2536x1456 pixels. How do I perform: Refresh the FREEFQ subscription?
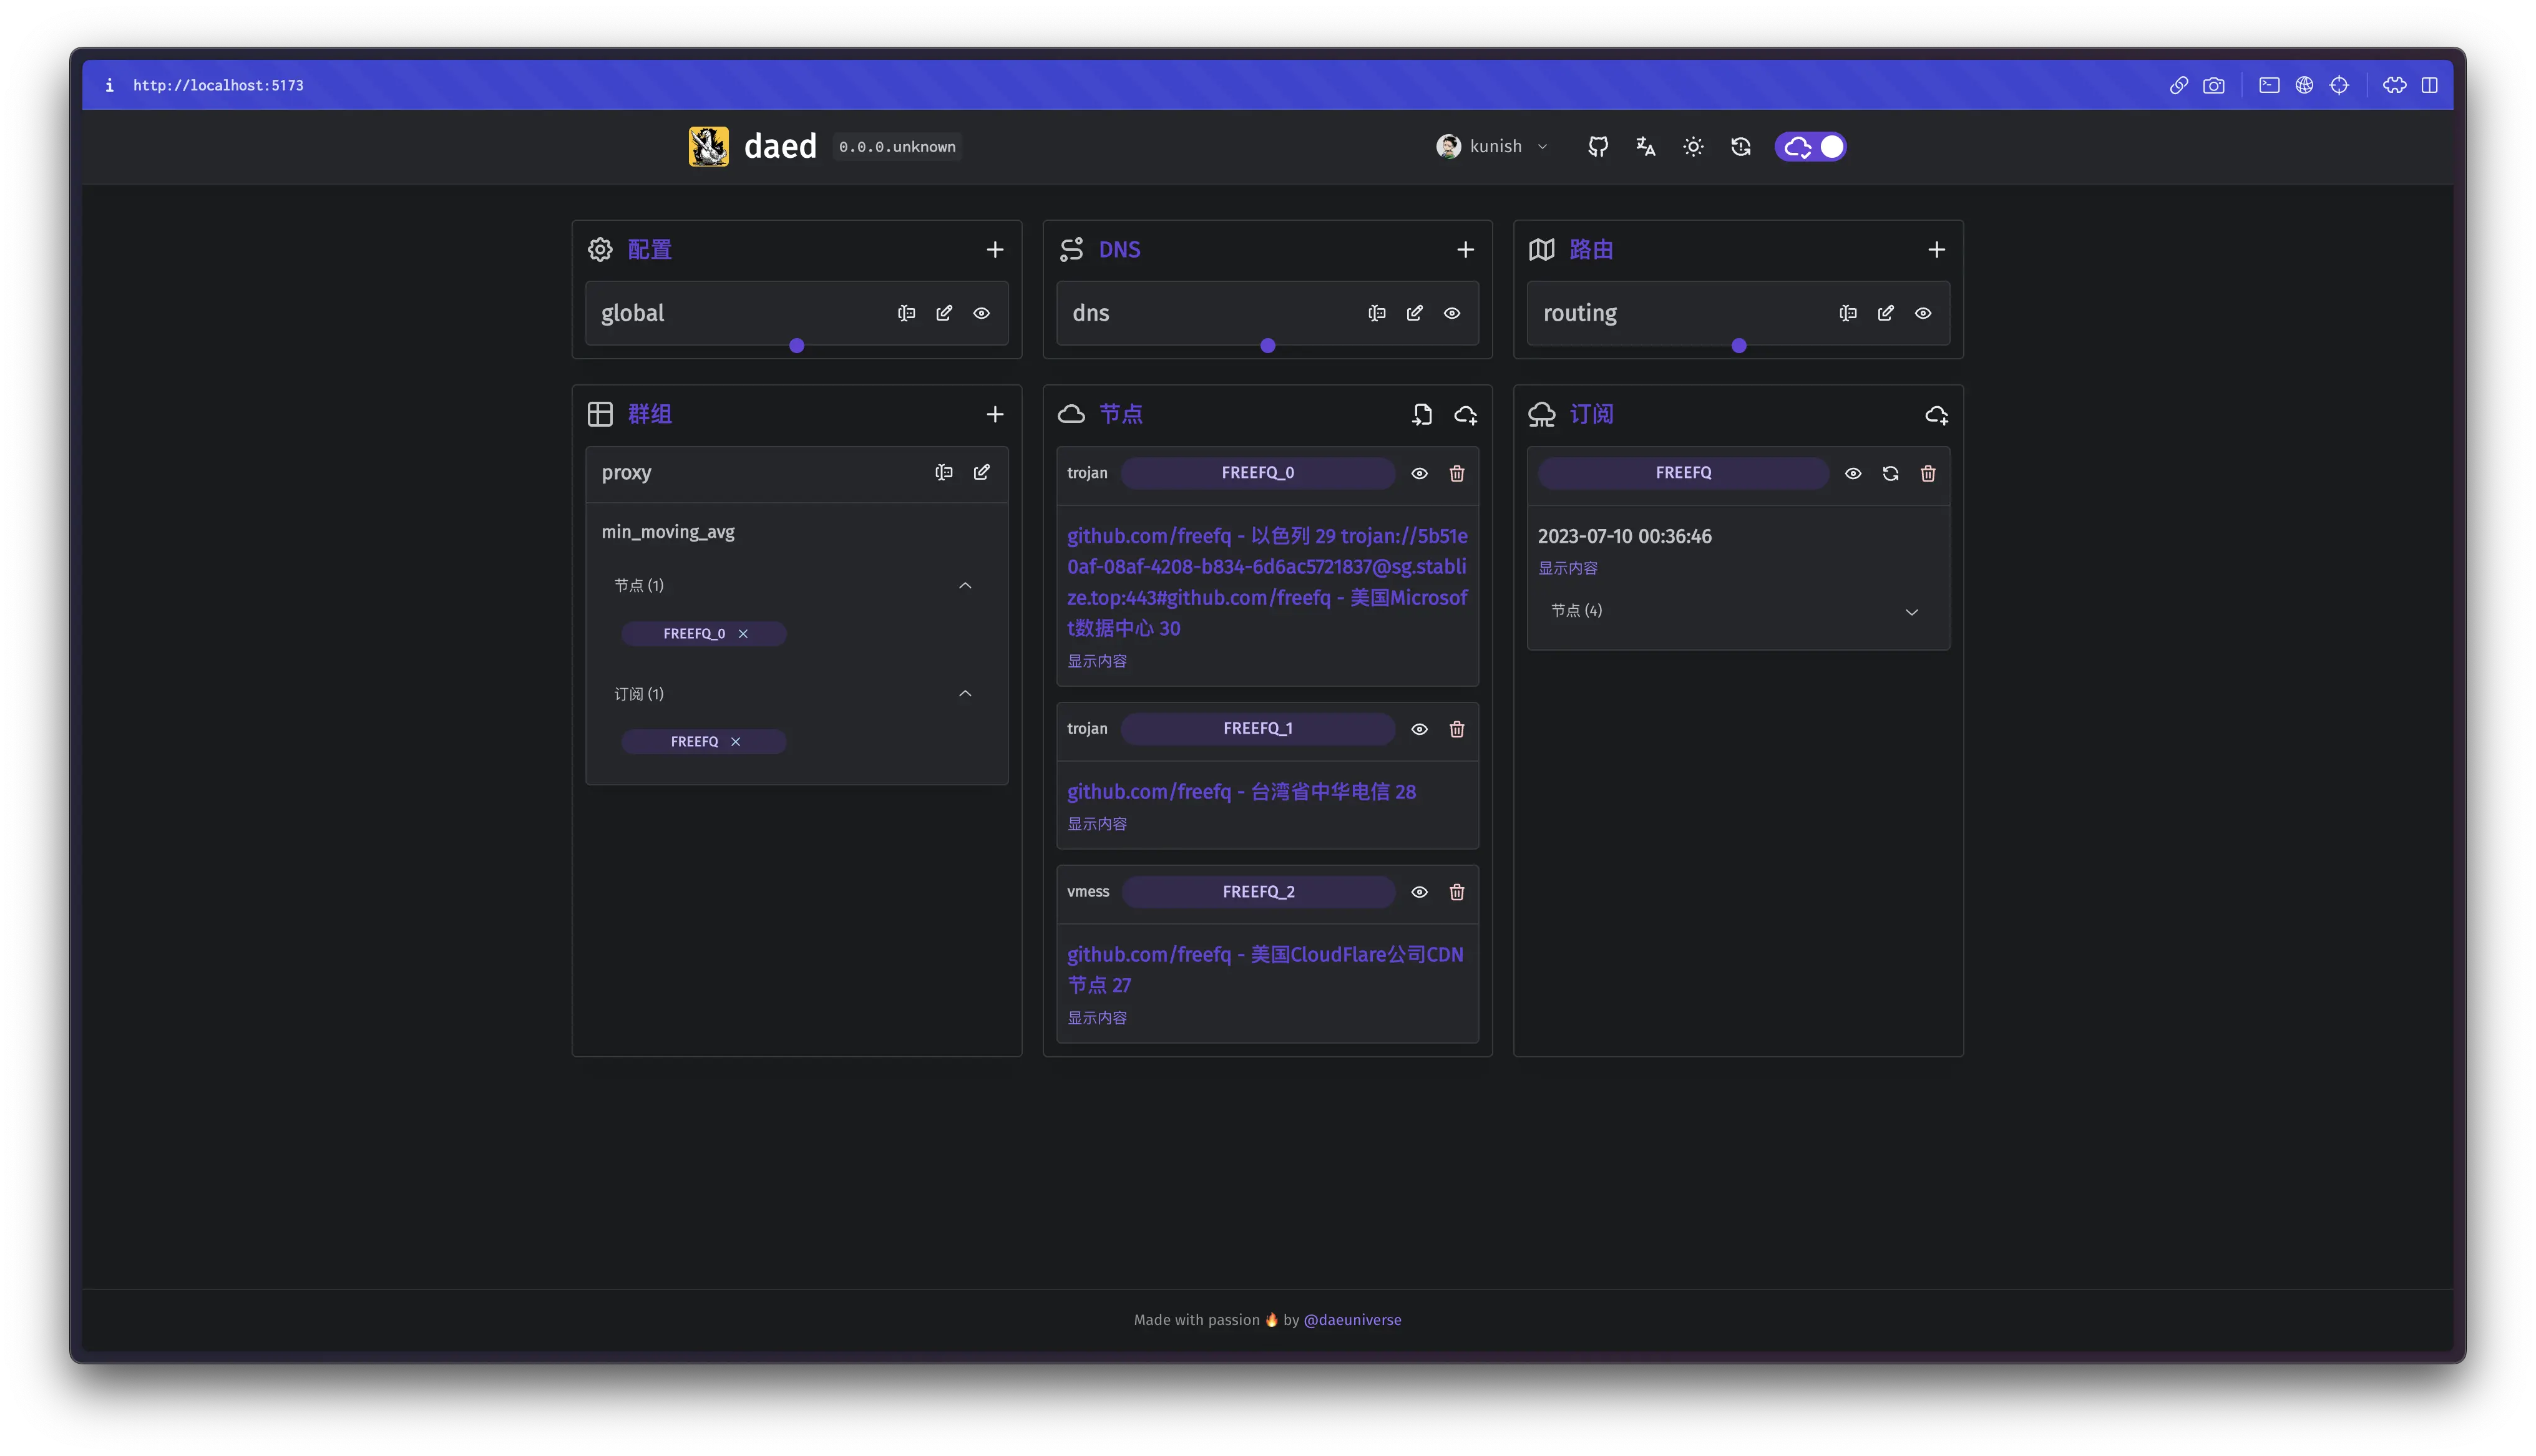[1890, 473]
